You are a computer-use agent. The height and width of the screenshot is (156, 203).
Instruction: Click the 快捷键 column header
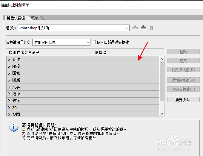(128, 52)
